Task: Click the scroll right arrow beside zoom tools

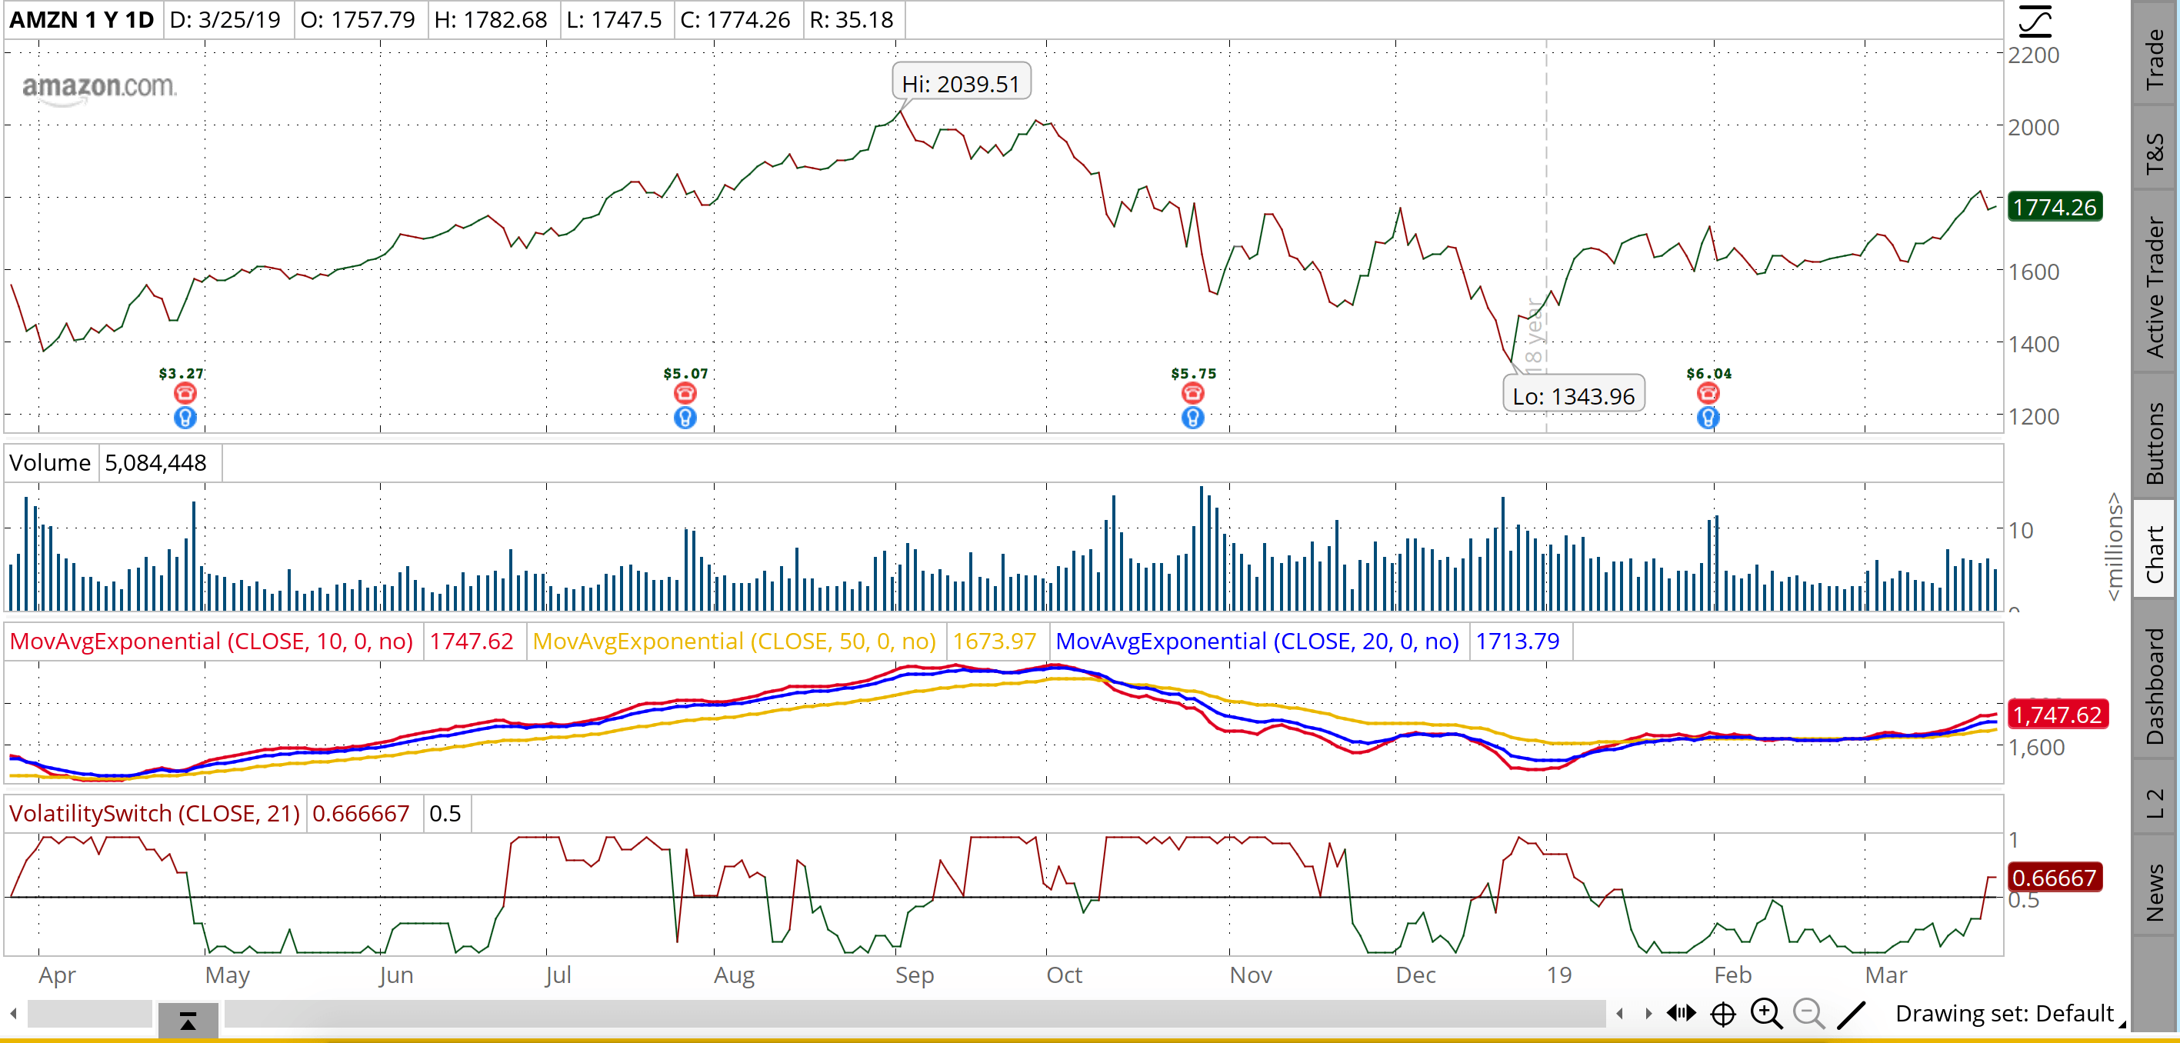Action: click(x=1648, y=1014)
